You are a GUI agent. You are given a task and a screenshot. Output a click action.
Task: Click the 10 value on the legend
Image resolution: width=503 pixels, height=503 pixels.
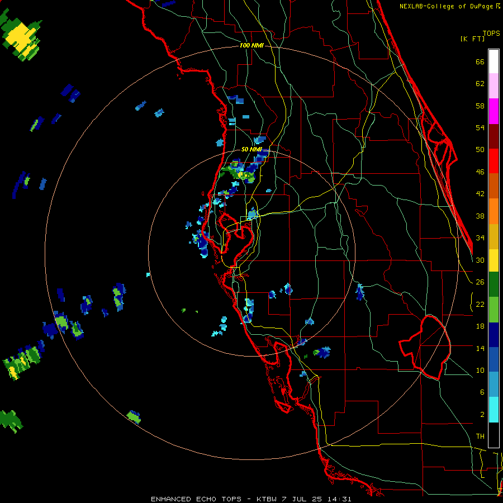pos(480,370)
